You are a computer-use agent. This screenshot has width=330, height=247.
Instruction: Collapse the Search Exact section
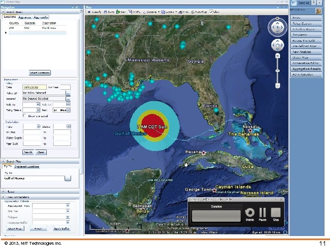pyautogui.click(x=3, y=12)
